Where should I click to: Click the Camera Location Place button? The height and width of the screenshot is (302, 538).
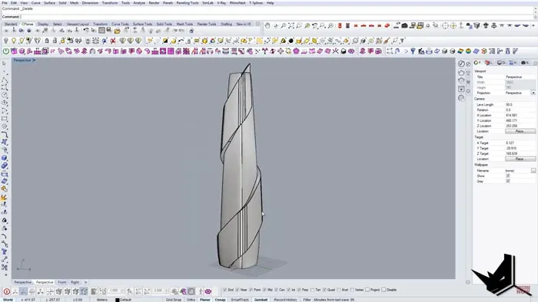520,131
